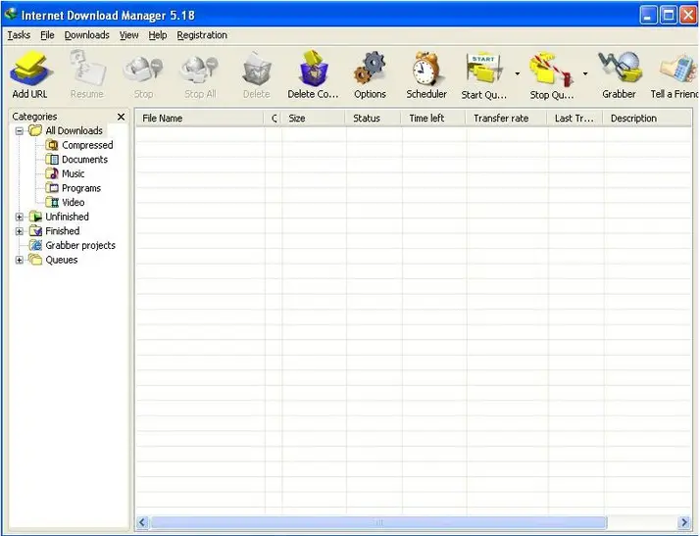
Task: Open the Scheduler alarm clock icon
Action: 426,68
